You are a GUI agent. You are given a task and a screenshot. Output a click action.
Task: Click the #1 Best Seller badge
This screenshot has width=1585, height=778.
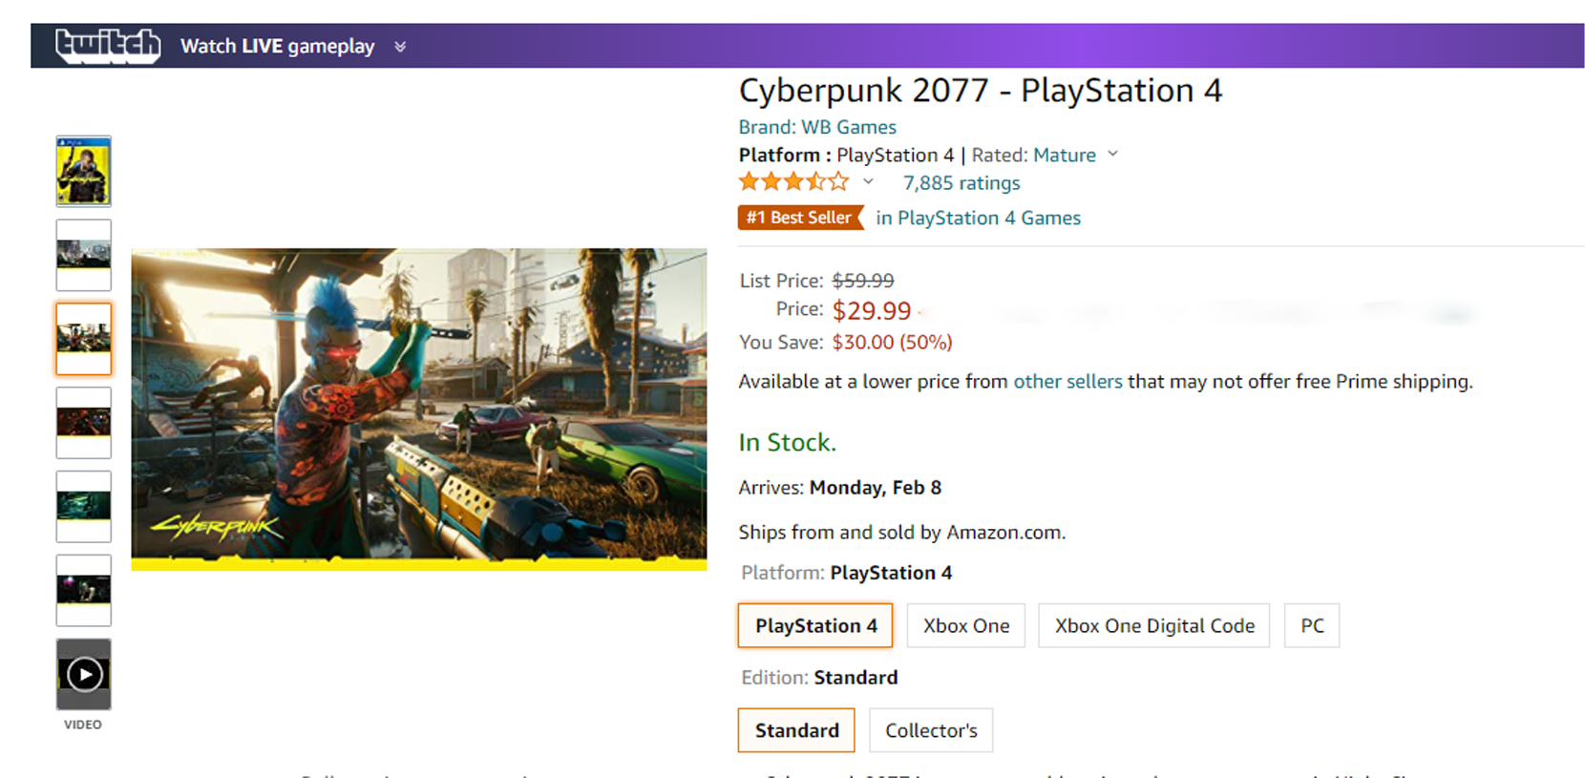coord(800,218)
